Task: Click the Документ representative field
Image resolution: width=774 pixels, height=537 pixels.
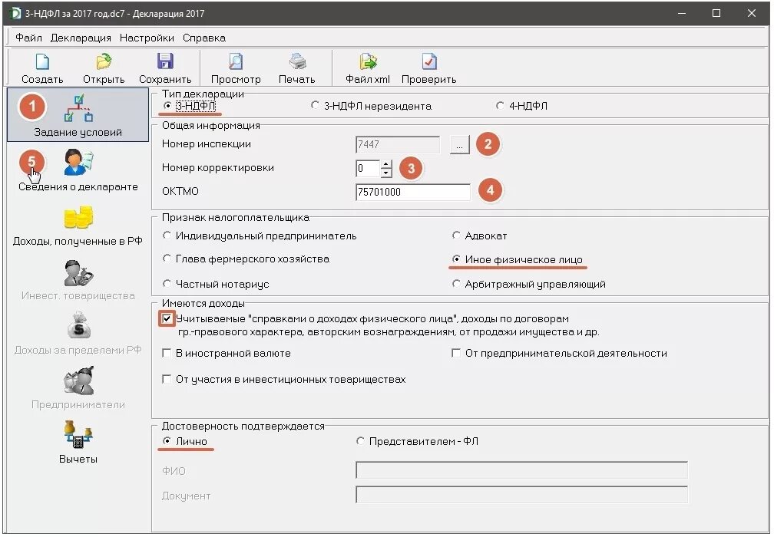Action: (x=522, y=495)
